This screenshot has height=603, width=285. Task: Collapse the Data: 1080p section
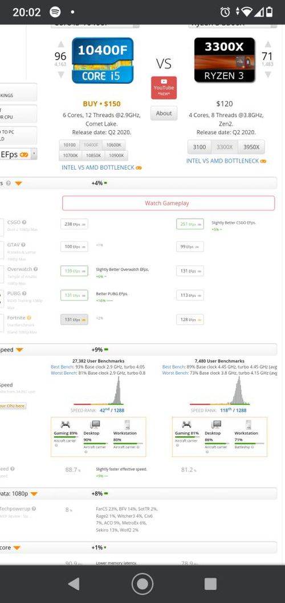(x=34, y=493)
